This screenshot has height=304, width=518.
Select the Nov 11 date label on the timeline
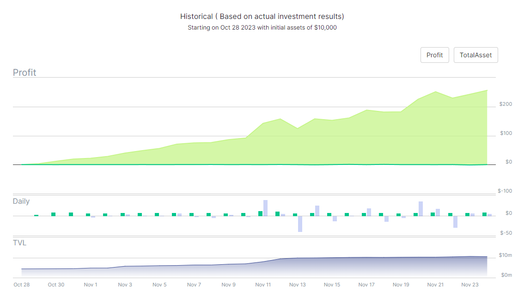[263, 285]
